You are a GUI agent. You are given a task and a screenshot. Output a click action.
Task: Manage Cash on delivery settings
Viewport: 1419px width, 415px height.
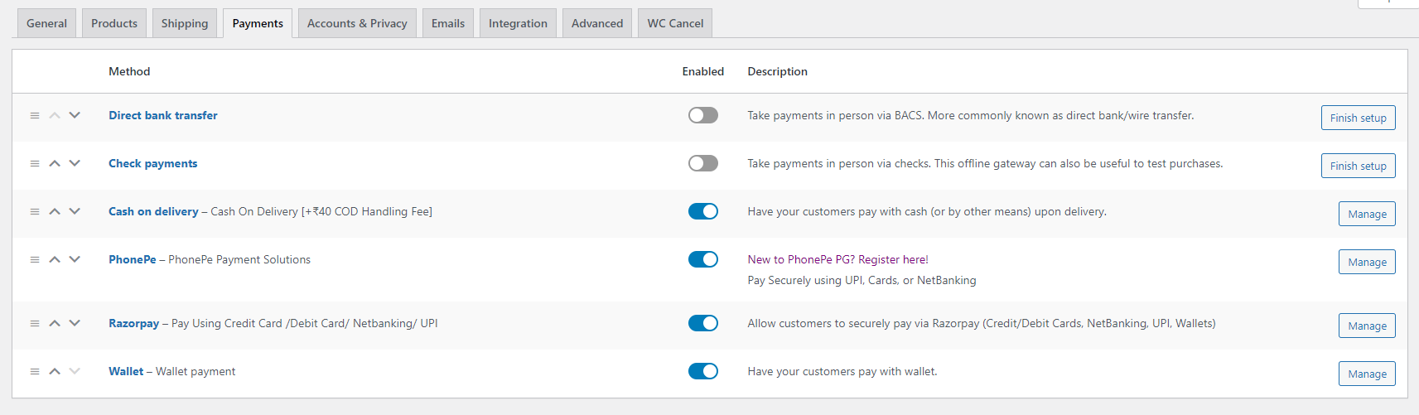click(x=1367, y=214)
